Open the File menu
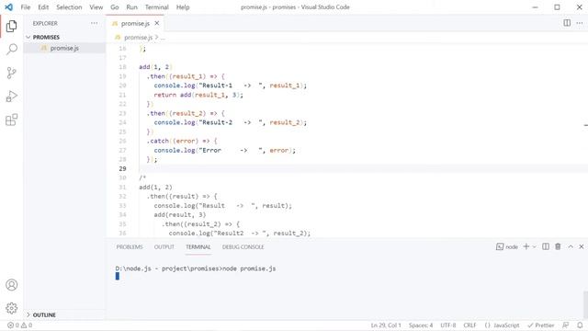 (26, 7)
